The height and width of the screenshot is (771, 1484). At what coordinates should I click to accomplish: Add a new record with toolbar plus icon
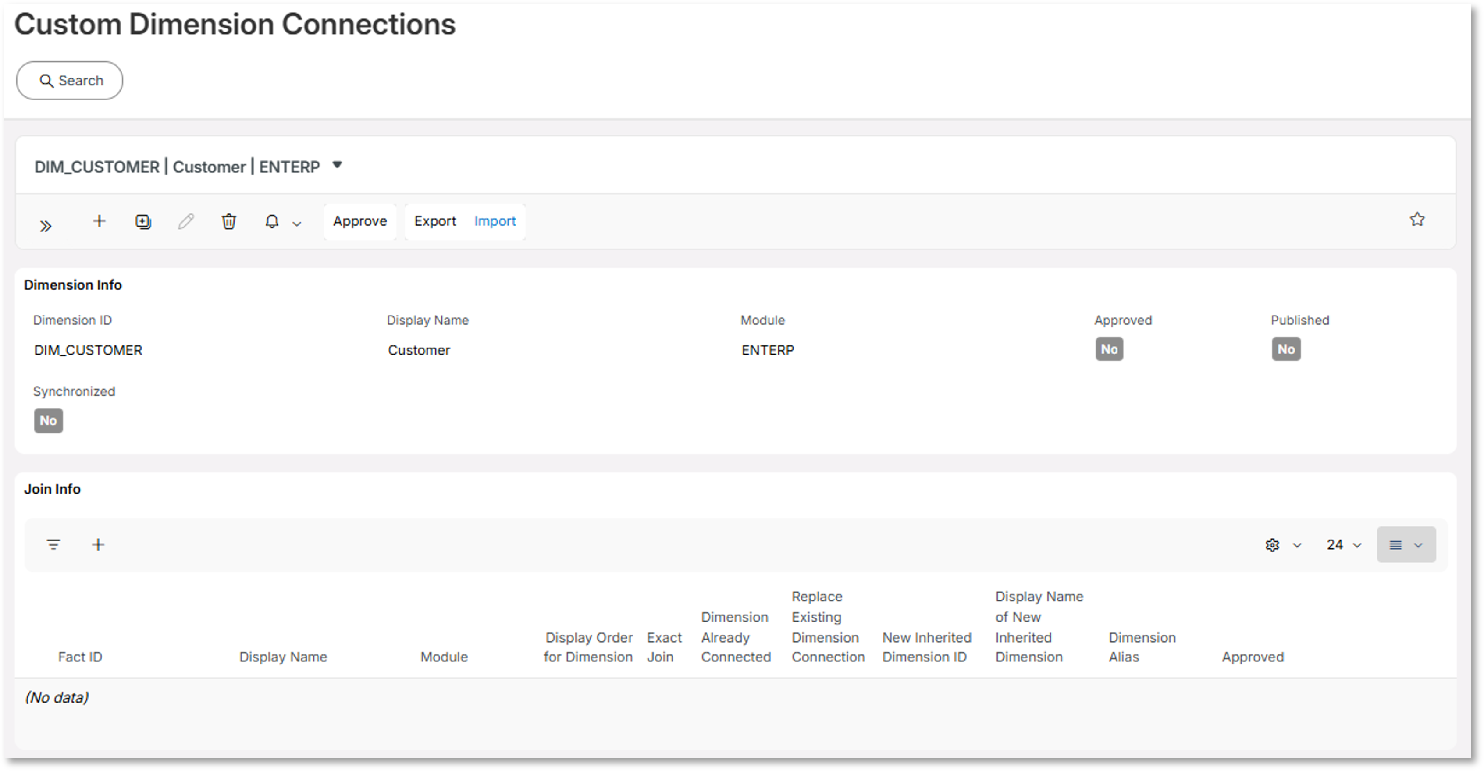(99, 221)
